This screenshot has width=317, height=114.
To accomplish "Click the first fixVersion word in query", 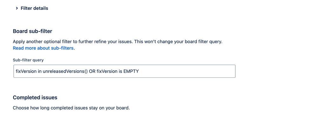I will [x=26, y=71].
